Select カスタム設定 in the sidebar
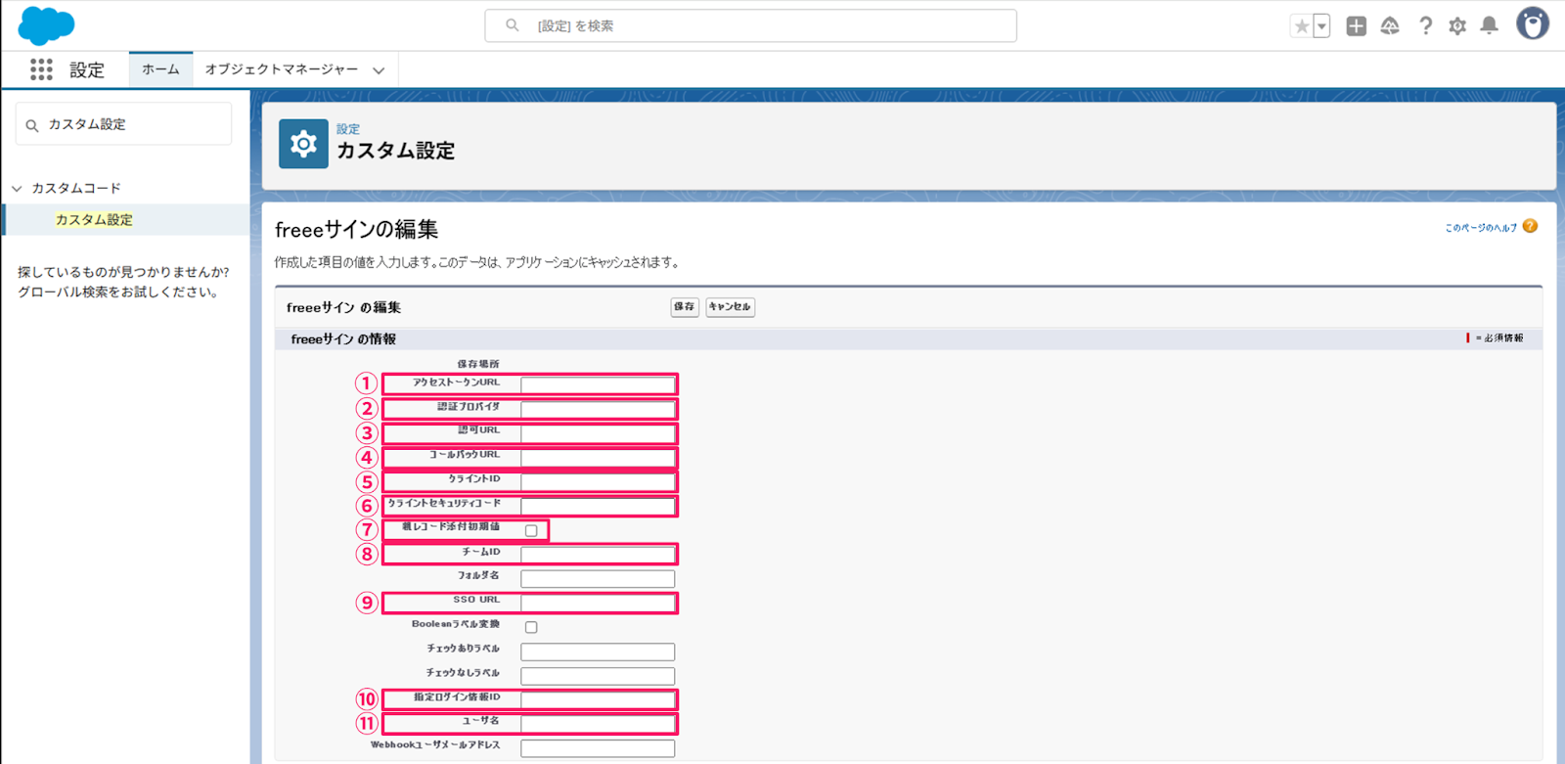Viewport: 1565px width, 764px height. pyautogui.click(x=94, y=220)
